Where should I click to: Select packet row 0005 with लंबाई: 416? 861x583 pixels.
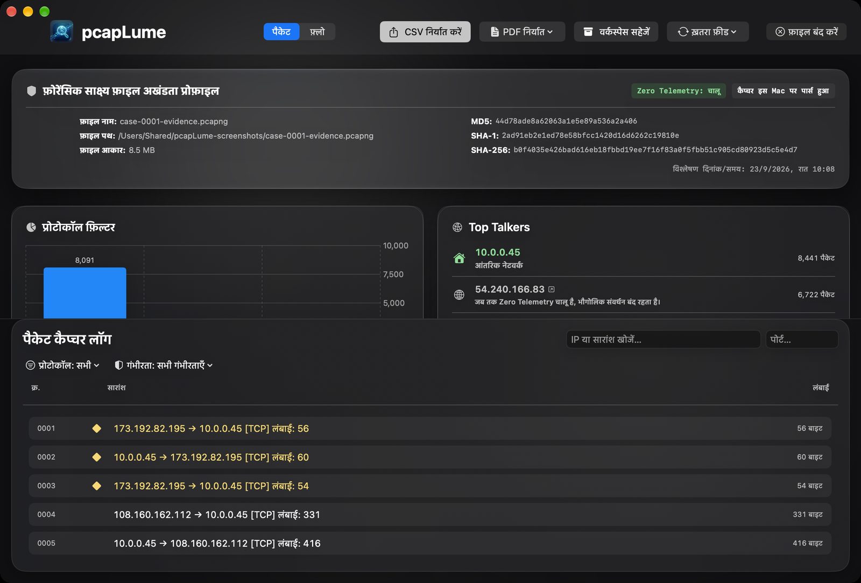tap(430, 543)
